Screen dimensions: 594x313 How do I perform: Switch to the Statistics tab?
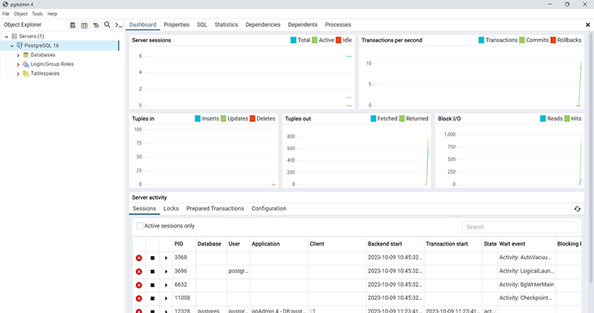[226, 24]
